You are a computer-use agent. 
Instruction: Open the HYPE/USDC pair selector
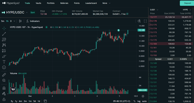[15, 12]
